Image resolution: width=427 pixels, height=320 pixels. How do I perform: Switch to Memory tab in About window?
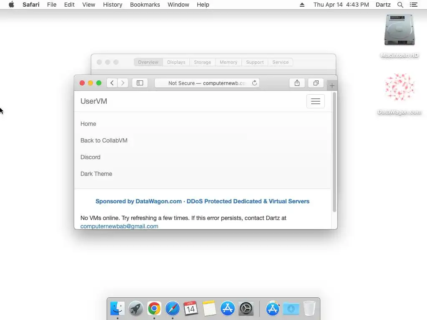pos(229,62)
